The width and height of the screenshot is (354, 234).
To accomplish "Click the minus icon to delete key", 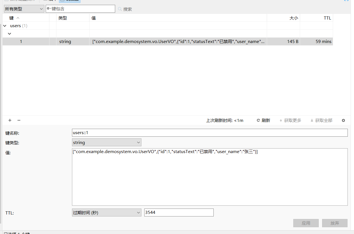I will click(19, 120).
